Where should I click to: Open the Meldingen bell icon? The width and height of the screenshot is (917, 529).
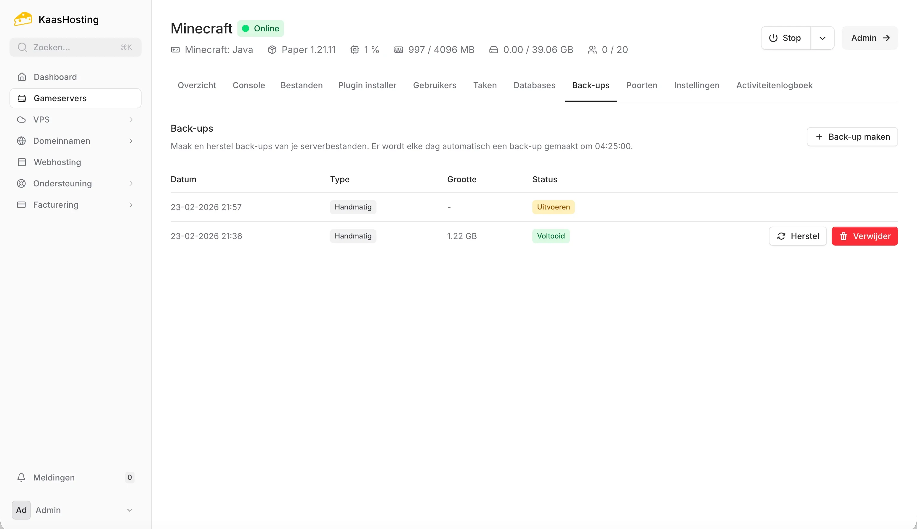pyautogui.click(x=21, y=478)
